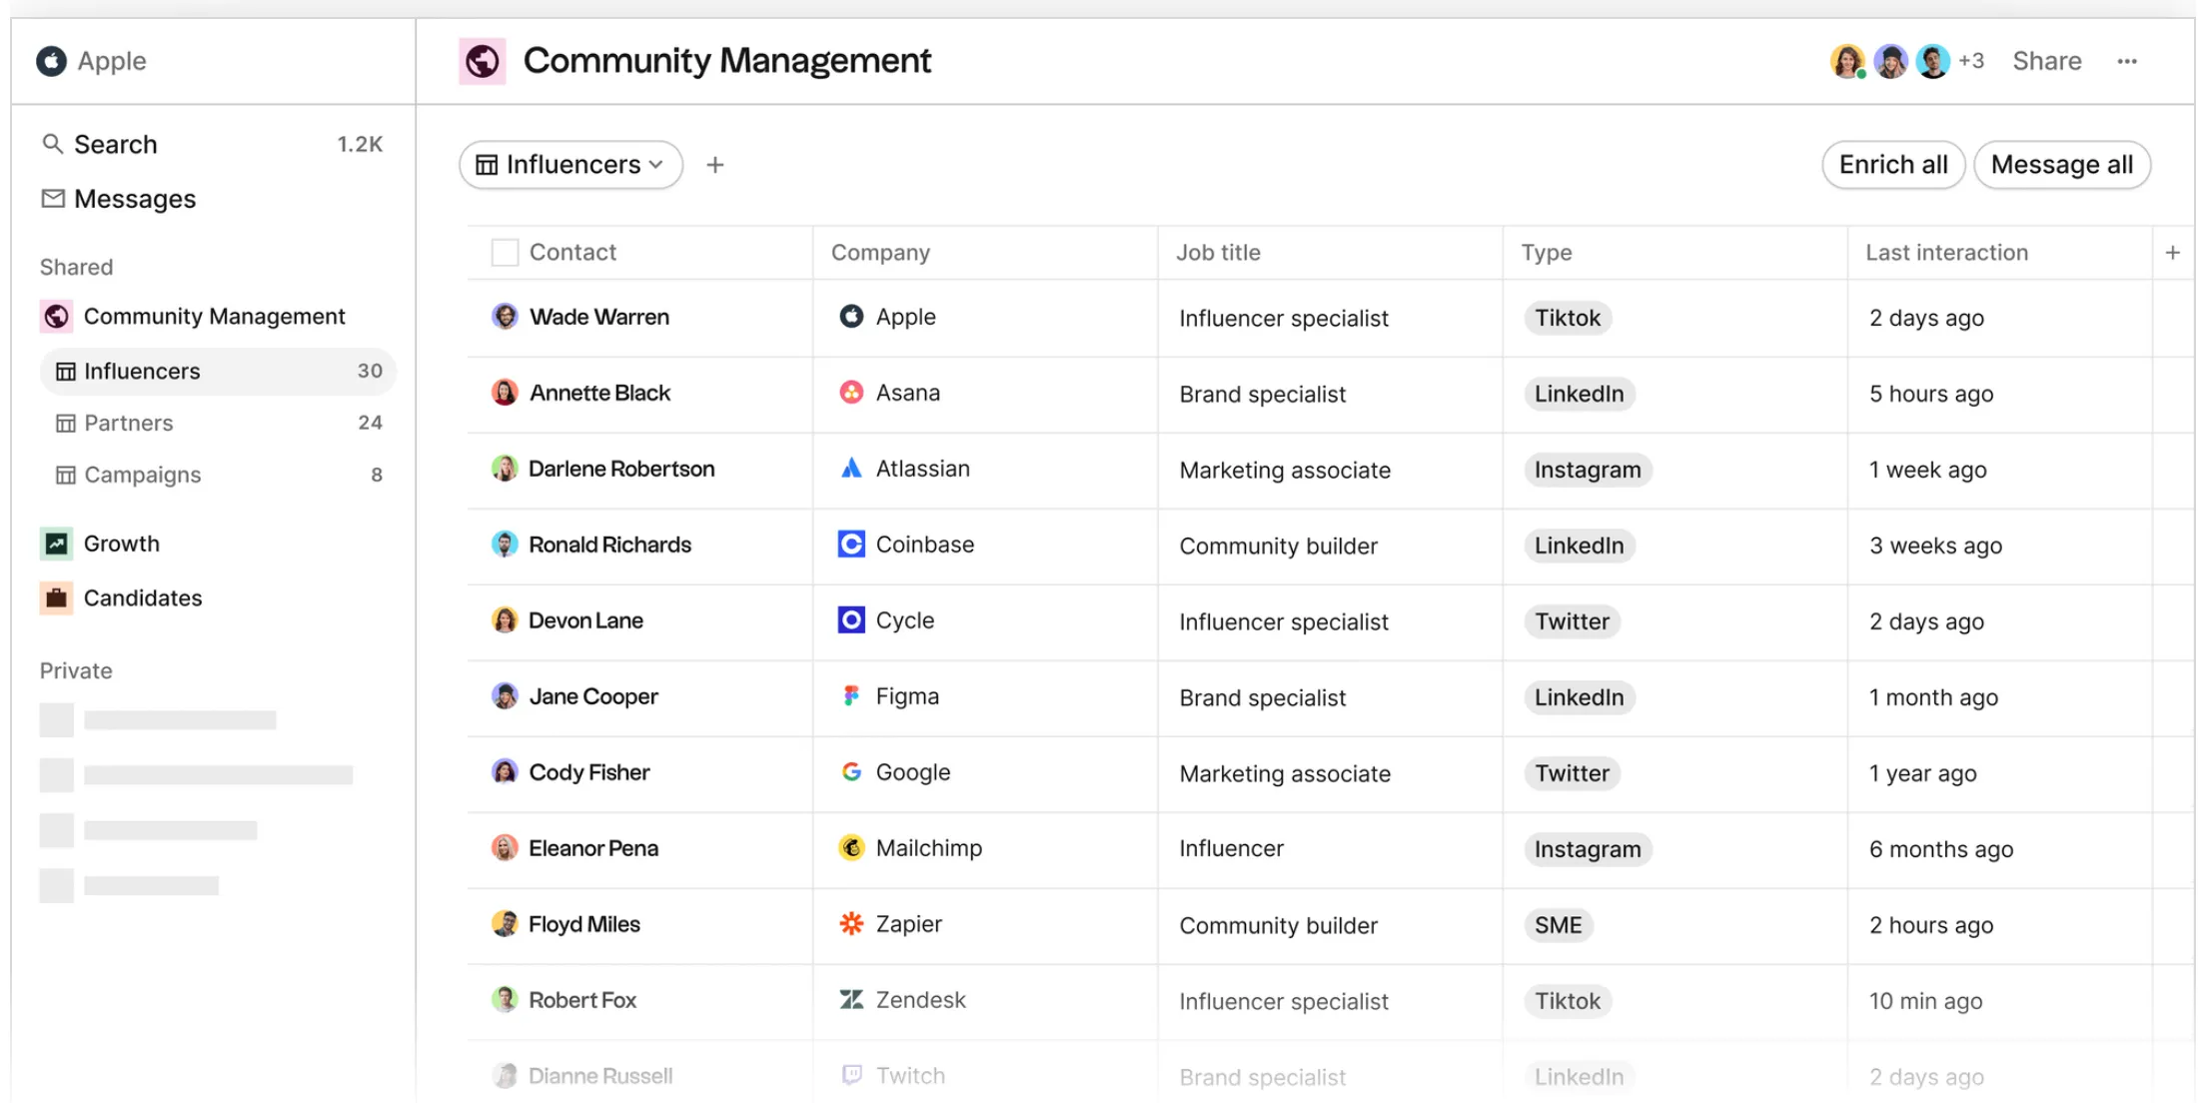Click the large globe icon beside page title
This screenshot has width=2202, height=1103.
point(483,61)
